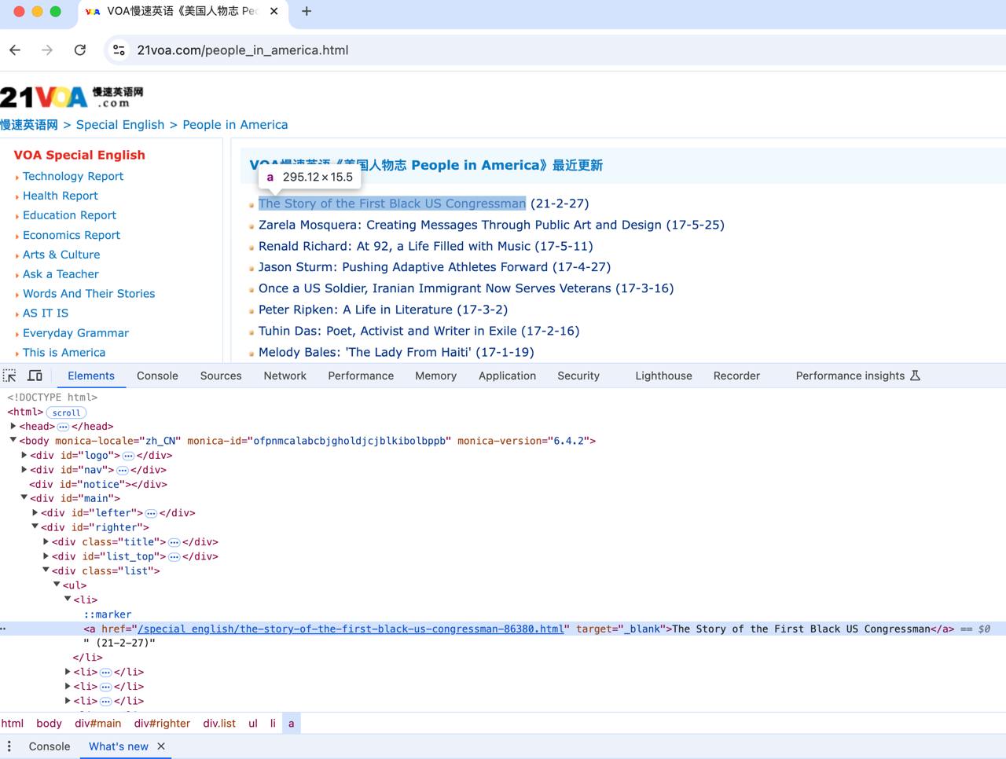Open DevTools drawer three-dot menu
The width and height of the screenshot is (1006, 759).
click(9, 746)
